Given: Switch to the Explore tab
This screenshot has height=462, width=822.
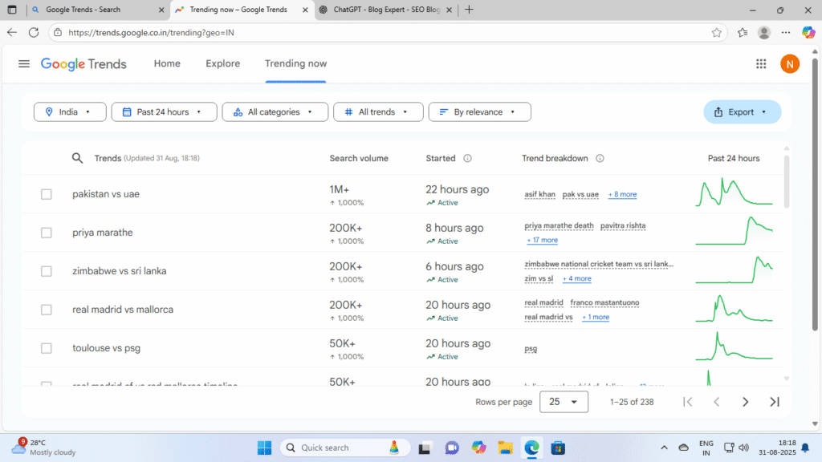Looking at the screenshot, I should [x=222, y=63].
